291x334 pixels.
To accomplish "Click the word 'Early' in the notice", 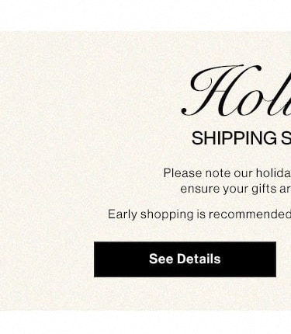I will (122, 214).
